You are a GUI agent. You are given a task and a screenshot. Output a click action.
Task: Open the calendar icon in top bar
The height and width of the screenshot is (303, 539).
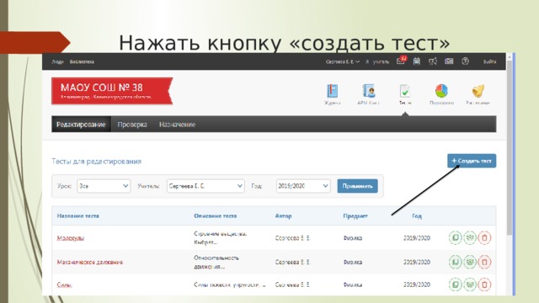click(x=417, y=61)
